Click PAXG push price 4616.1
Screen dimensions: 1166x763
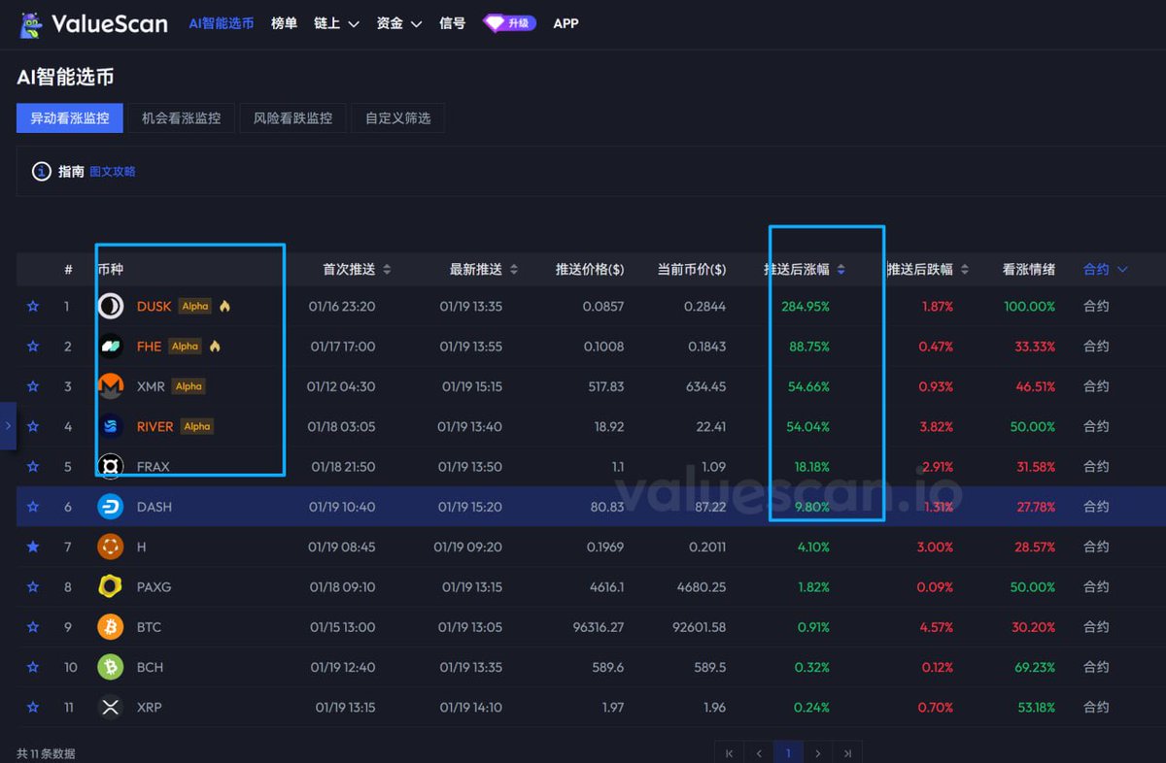tap(606, 587)
